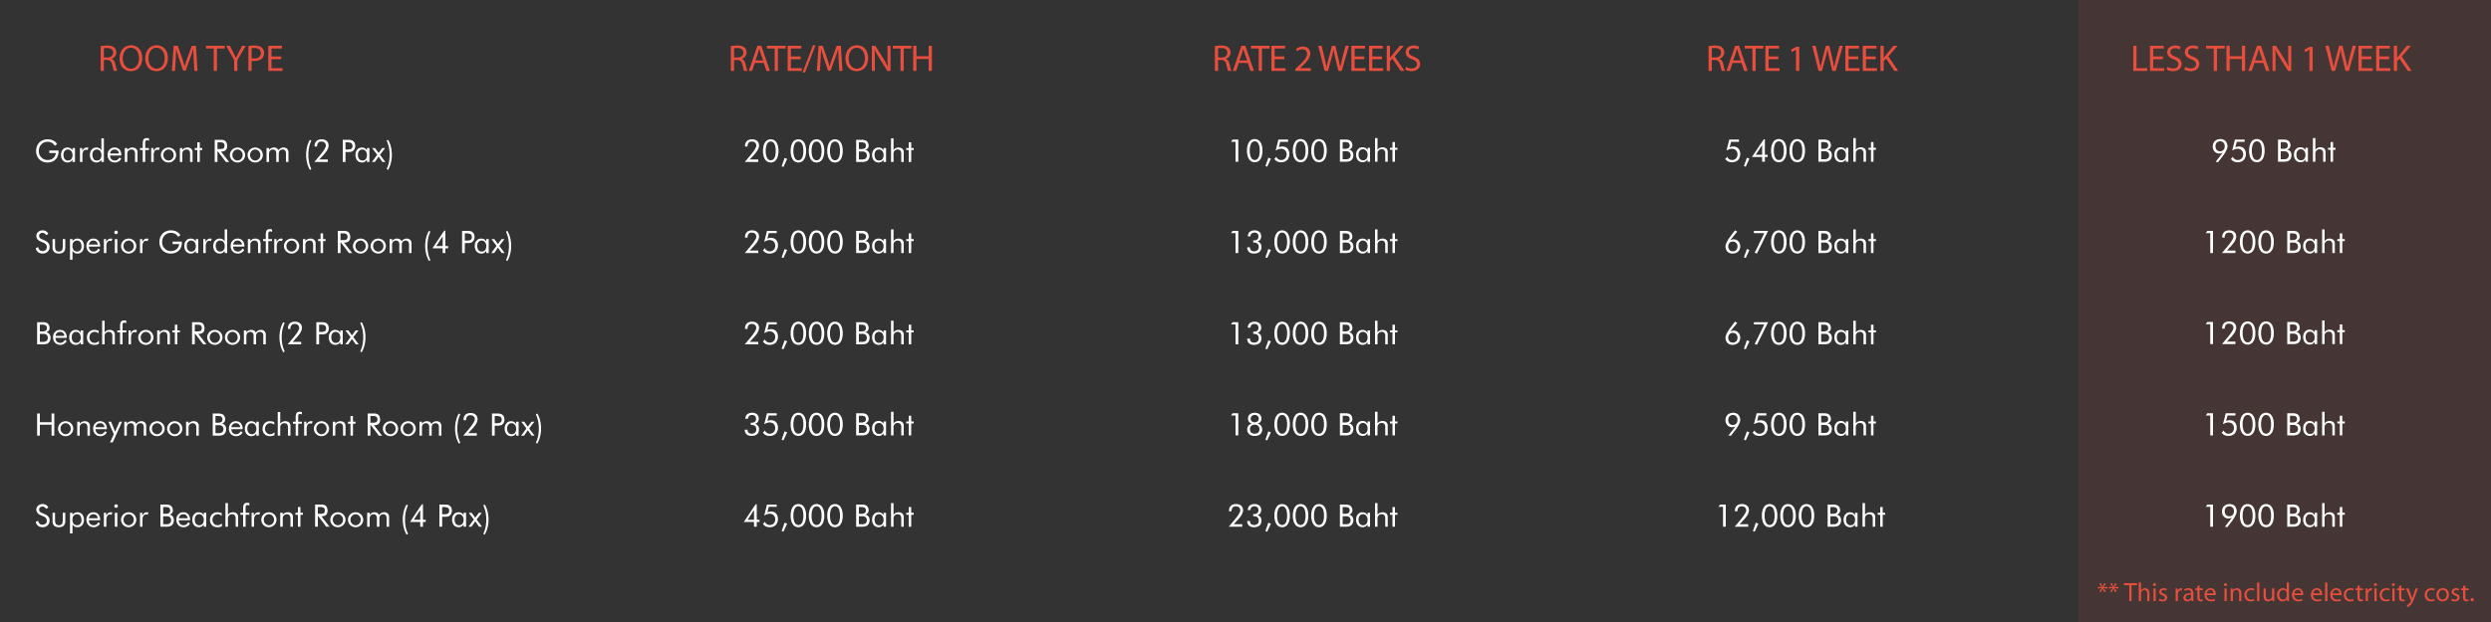
Task: Select the 18,000 Baht two-week rate
Action: coord(1313,426)
